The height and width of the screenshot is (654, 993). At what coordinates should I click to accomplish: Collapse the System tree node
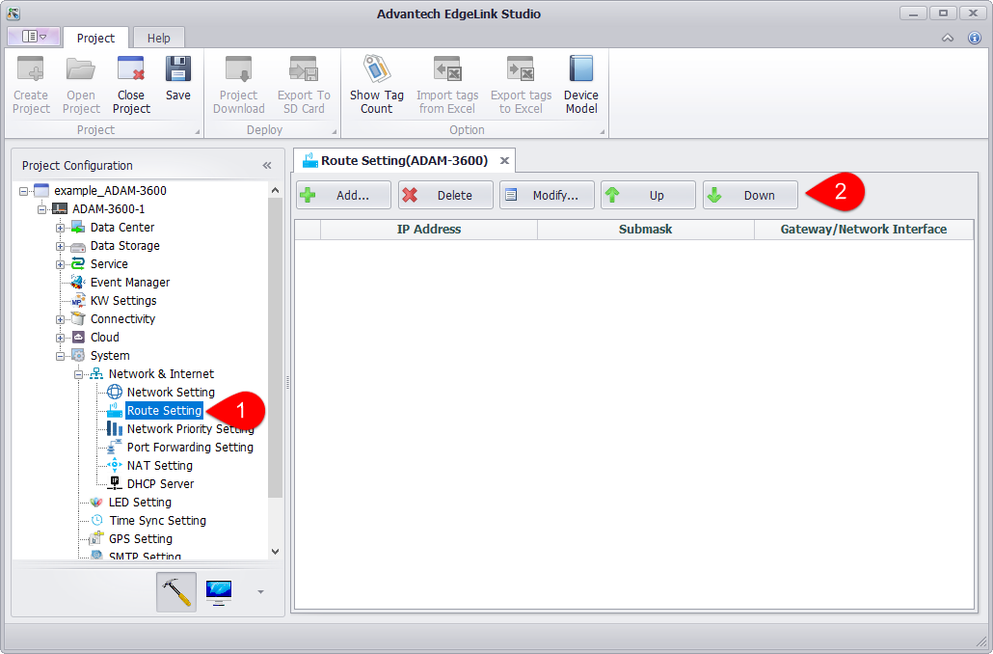click(x=60, y=356)
